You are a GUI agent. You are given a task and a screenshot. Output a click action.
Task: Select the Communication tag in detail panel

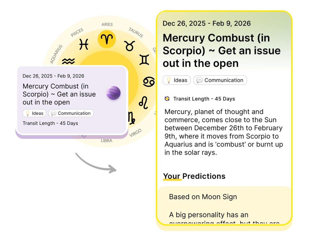pyautogui.click(x=220, y=80)
